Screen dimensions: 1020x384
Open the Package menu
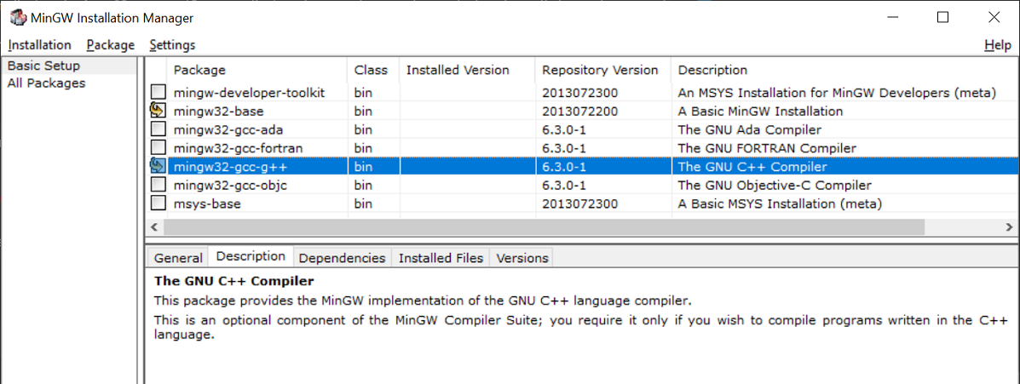pos(111,45)
